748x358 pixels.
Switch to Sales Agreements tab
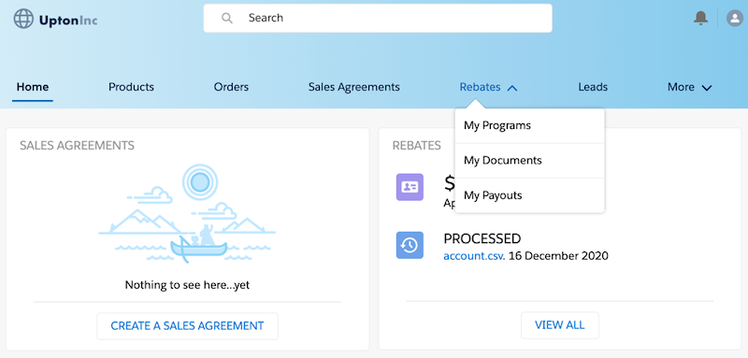[x=354, y=87]
